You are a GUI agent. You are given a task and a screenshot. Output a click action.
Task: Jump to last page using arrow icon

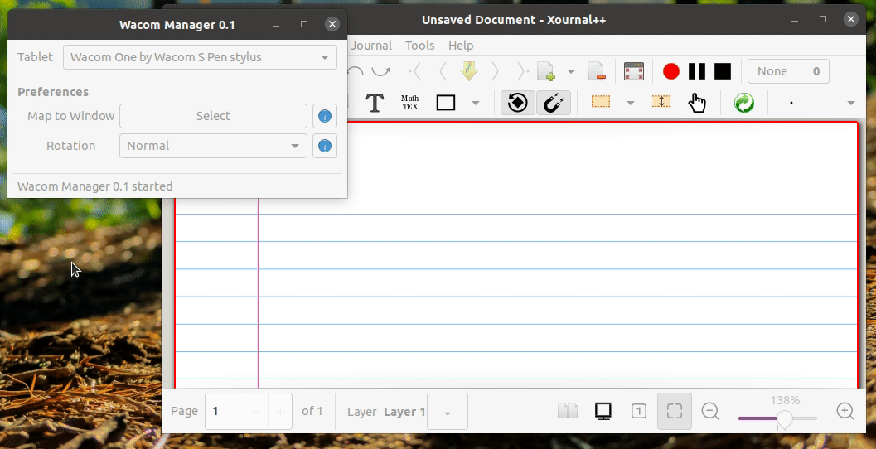[522, 71]
